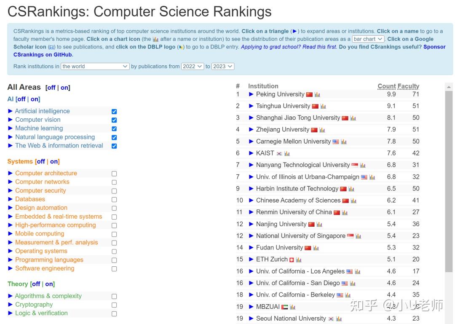
Task: Click South Korea flag next to KAIST
Action: [279, 154]
